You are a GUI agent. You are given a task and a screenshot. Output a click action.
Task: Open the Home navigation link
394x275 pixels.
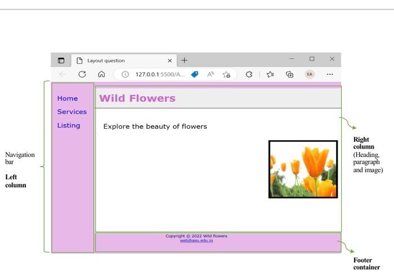click(x=68, y=98)
